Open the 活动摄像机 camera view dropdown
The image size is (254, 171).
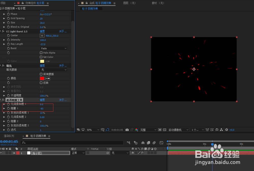tap(178, 130)
